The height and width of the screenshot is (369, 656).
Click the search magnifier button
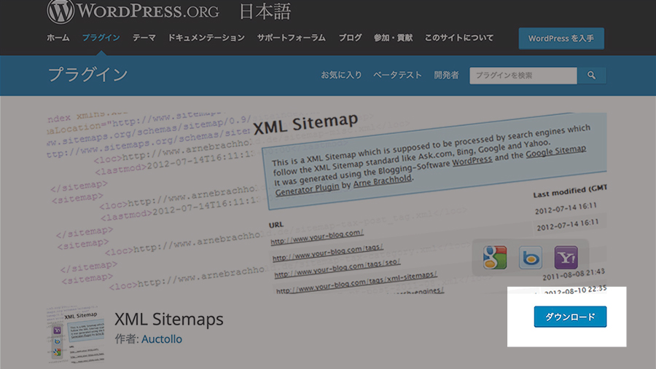(x=591, y=75)
